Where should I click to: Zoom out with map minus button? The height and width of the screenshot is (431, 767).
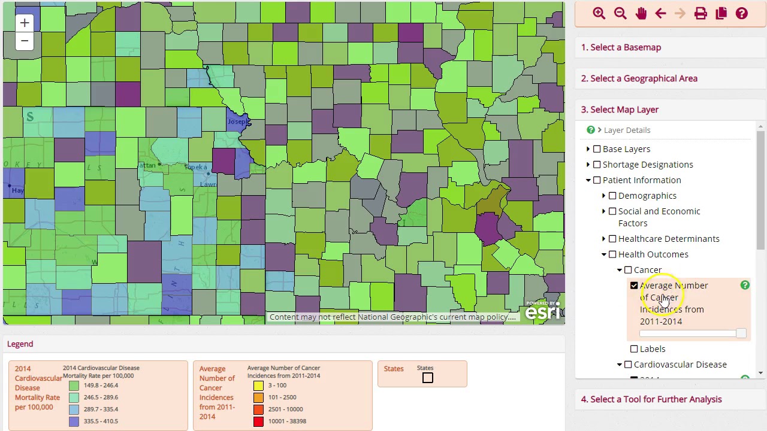(x=25, y=41)
